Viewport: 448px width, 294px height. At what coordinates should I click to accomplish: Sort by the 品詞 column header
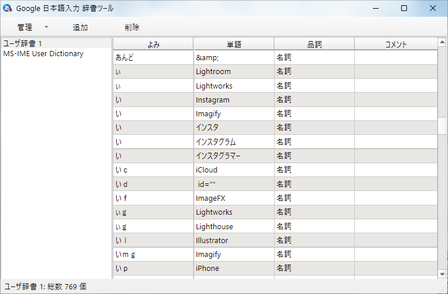pyautogui.click(x=314, y=44)
